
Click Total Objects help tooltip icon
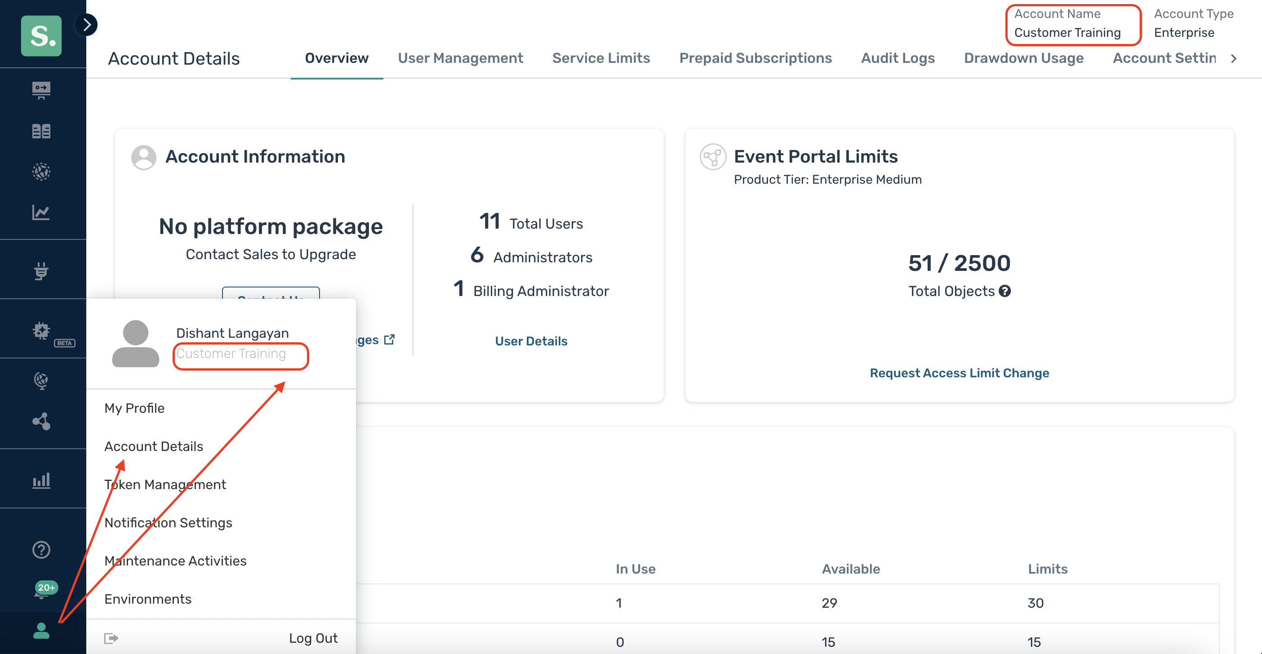click(x=1005, y=291)
